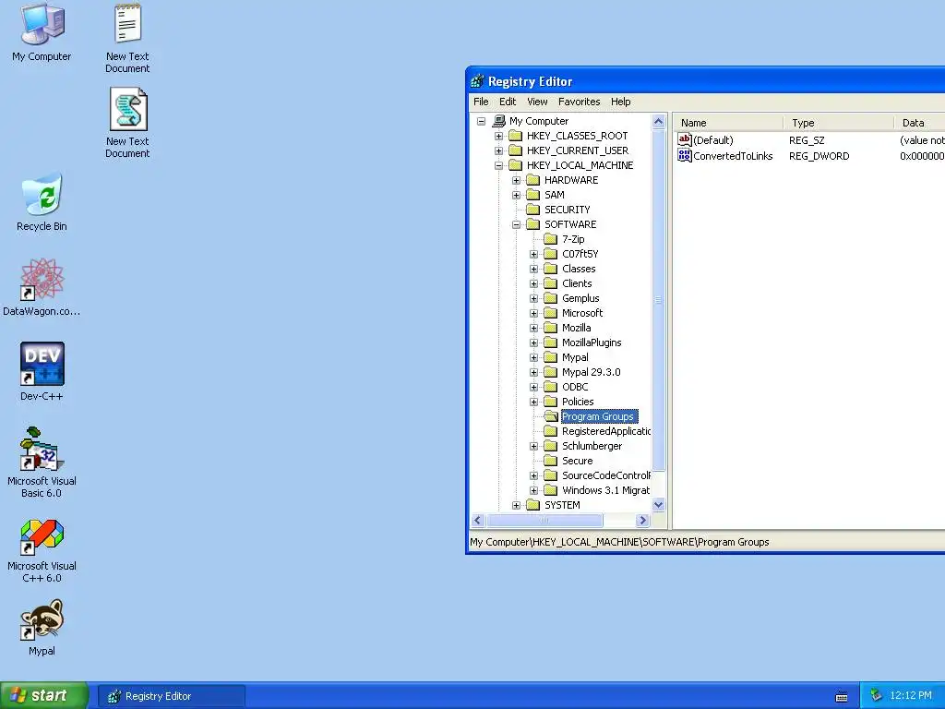Click the Name column header

(x=729, y=123)
